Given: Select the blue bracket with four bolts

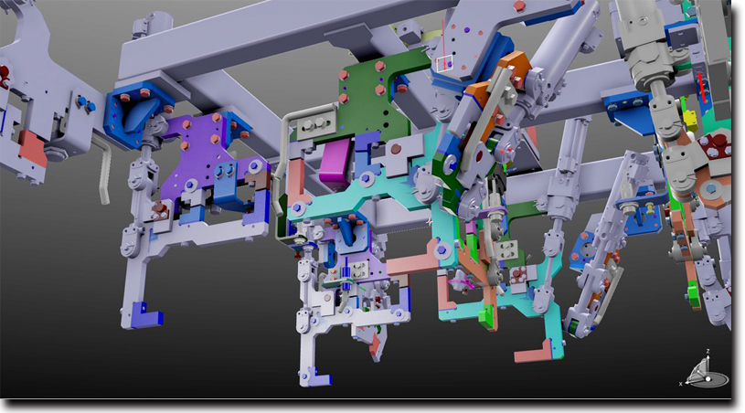Looking at the screenshot, I should click(x=139, y=113).
